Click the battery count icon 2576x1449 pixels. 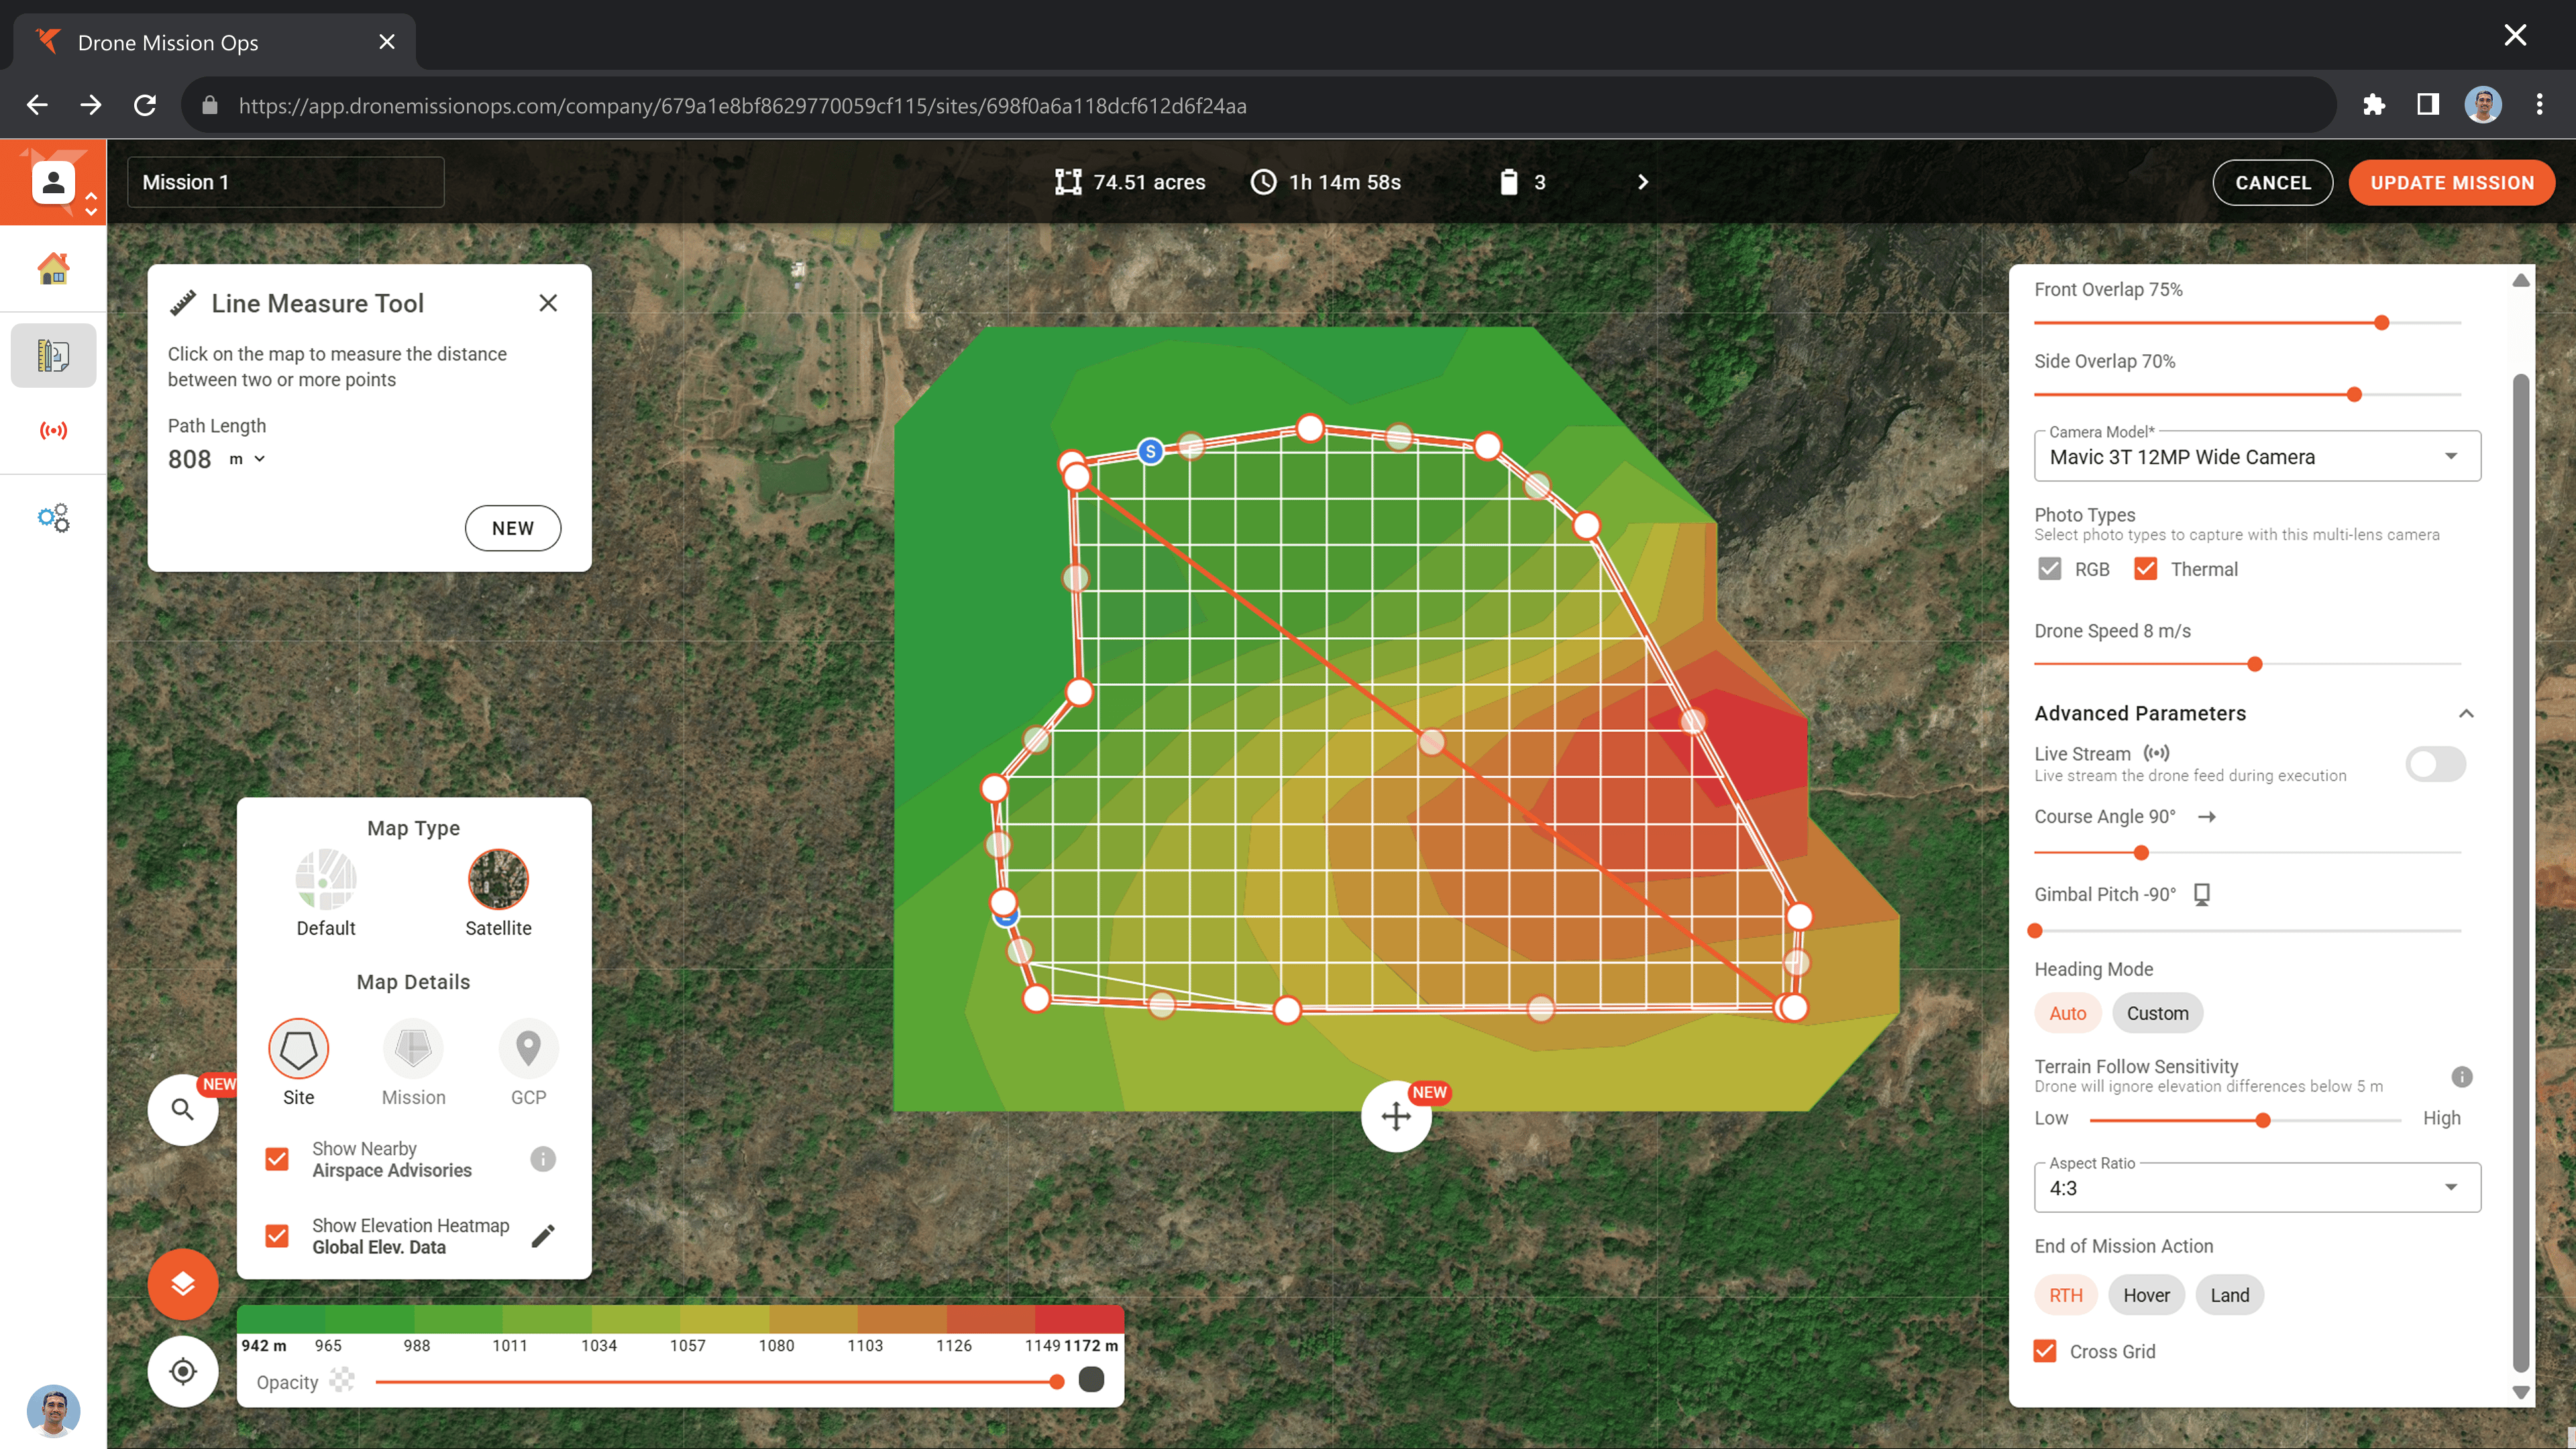1509,182
